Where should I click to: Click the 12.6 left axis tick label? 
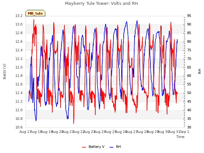click(19, 41)
